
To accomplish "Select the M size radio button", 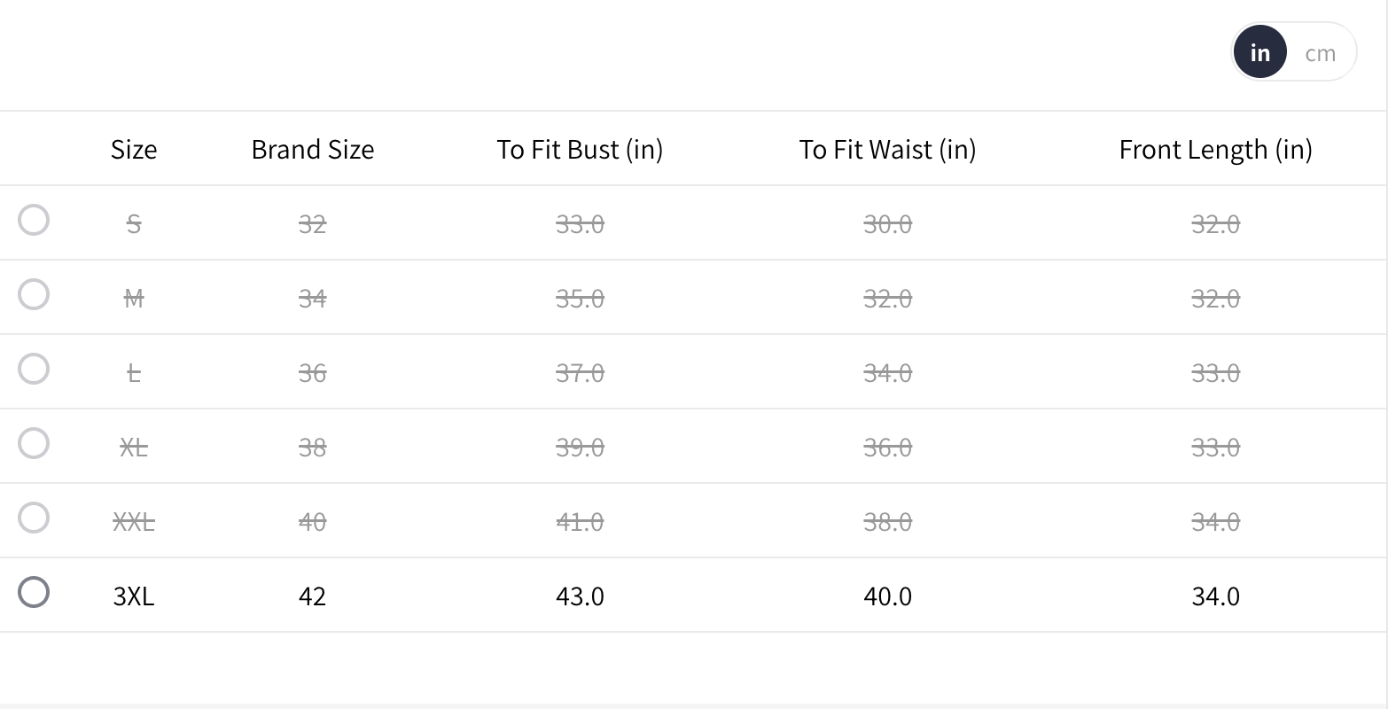I will (34, 294).
